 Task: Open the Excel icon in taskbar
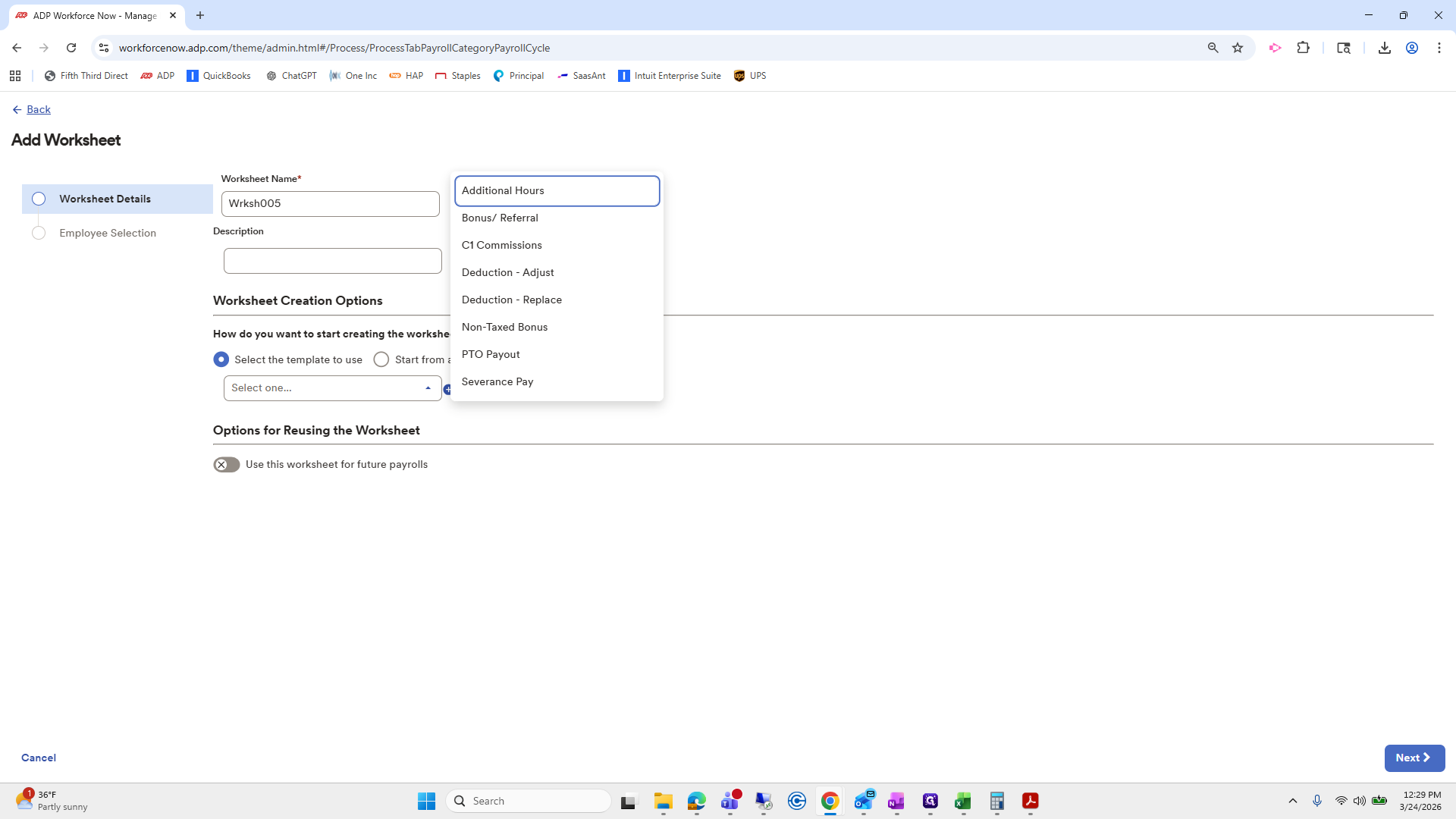(x=963, y=801)
